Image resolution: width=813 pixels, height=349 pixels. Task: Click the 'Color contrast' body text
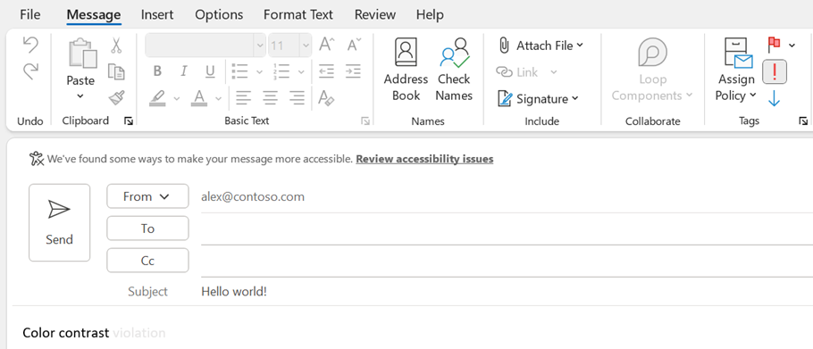click(x=66, y=332)
